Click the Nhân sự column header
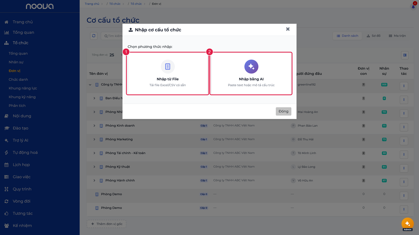Image resolution: width=419 pixels, height=235 pixels. tap(384, 71)
